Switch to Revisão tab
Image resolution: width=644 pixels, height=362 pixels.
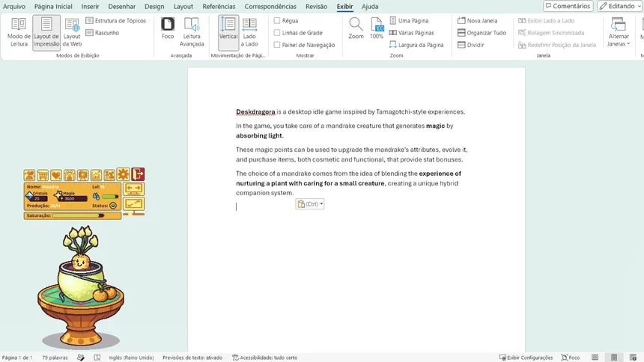pyautogui.click(x=316, y=7)
